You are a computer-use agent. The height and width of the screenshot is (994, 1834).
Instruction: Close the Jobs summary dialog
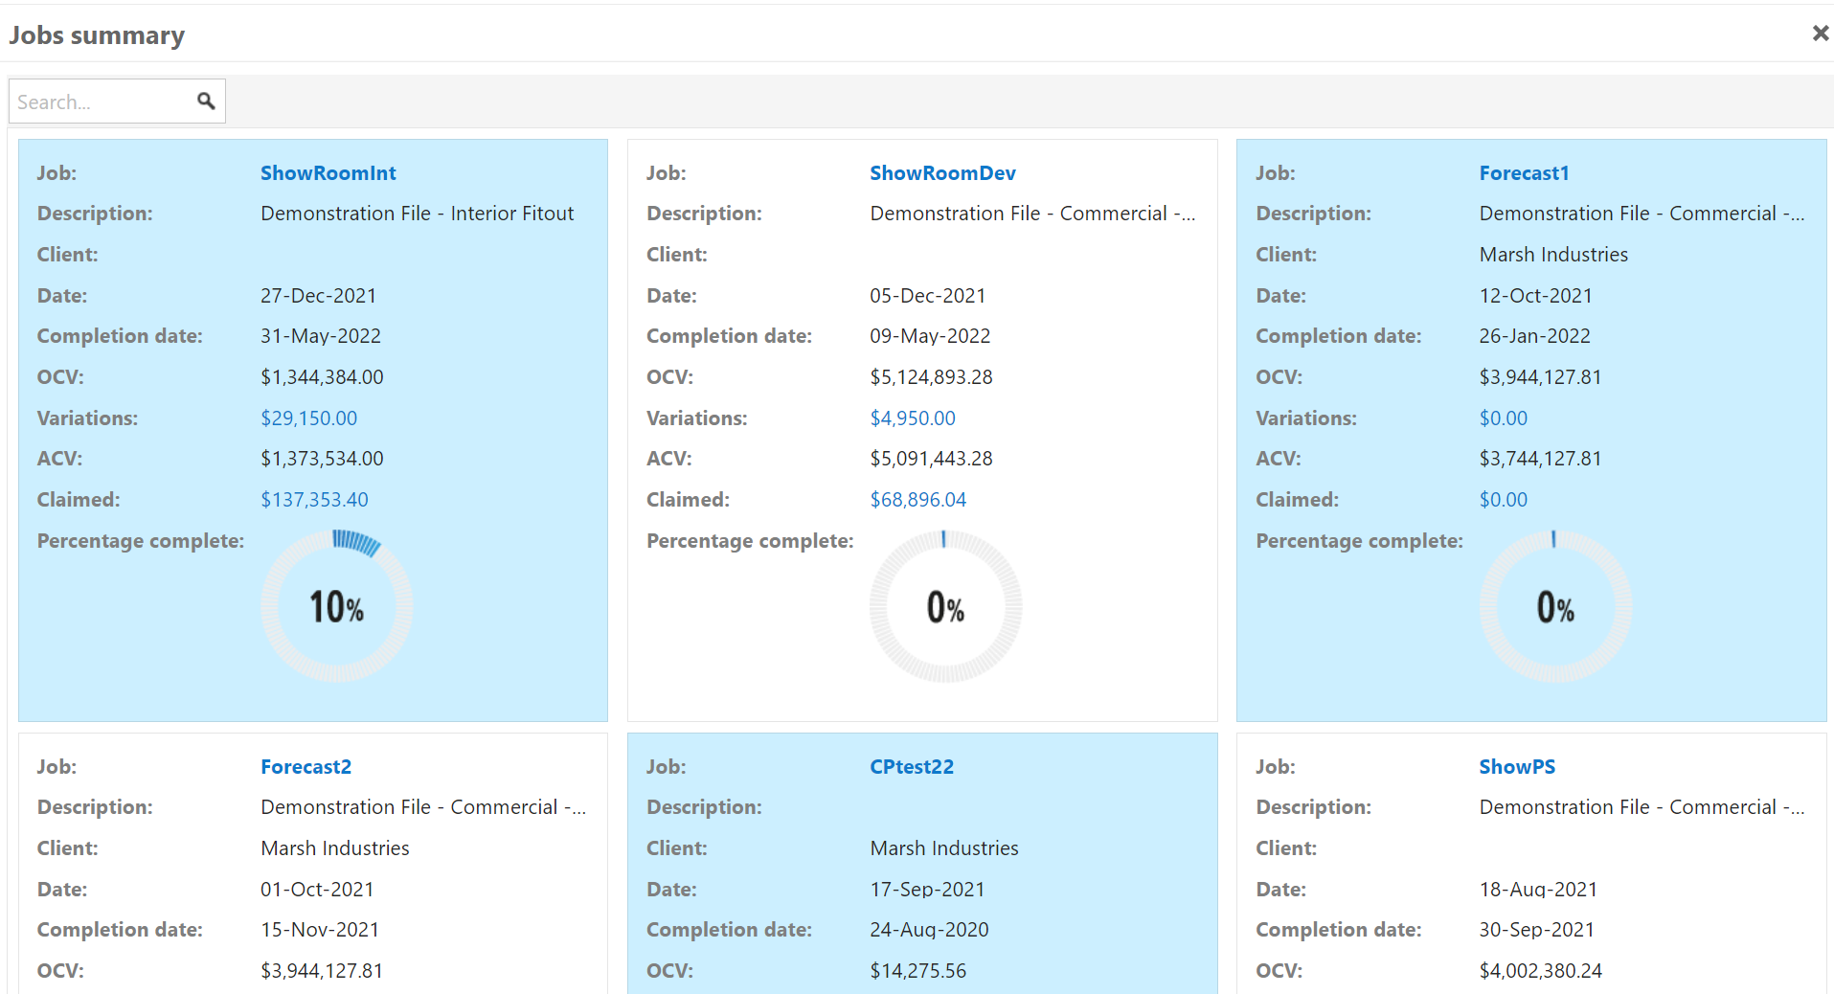(x=1820, y=34)
